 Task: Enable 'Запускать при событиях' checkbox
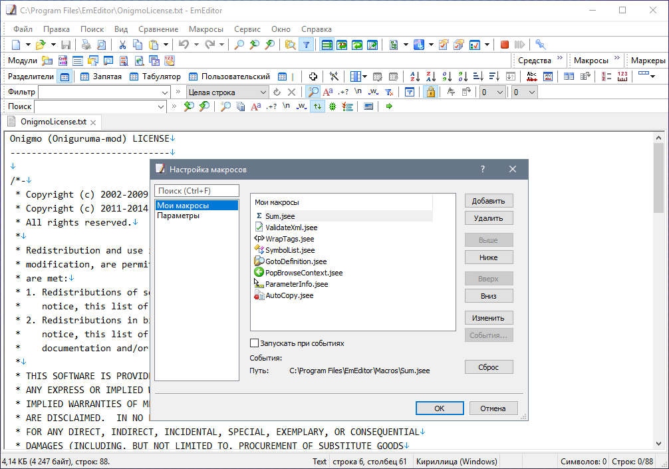click(x=254, y=343)
